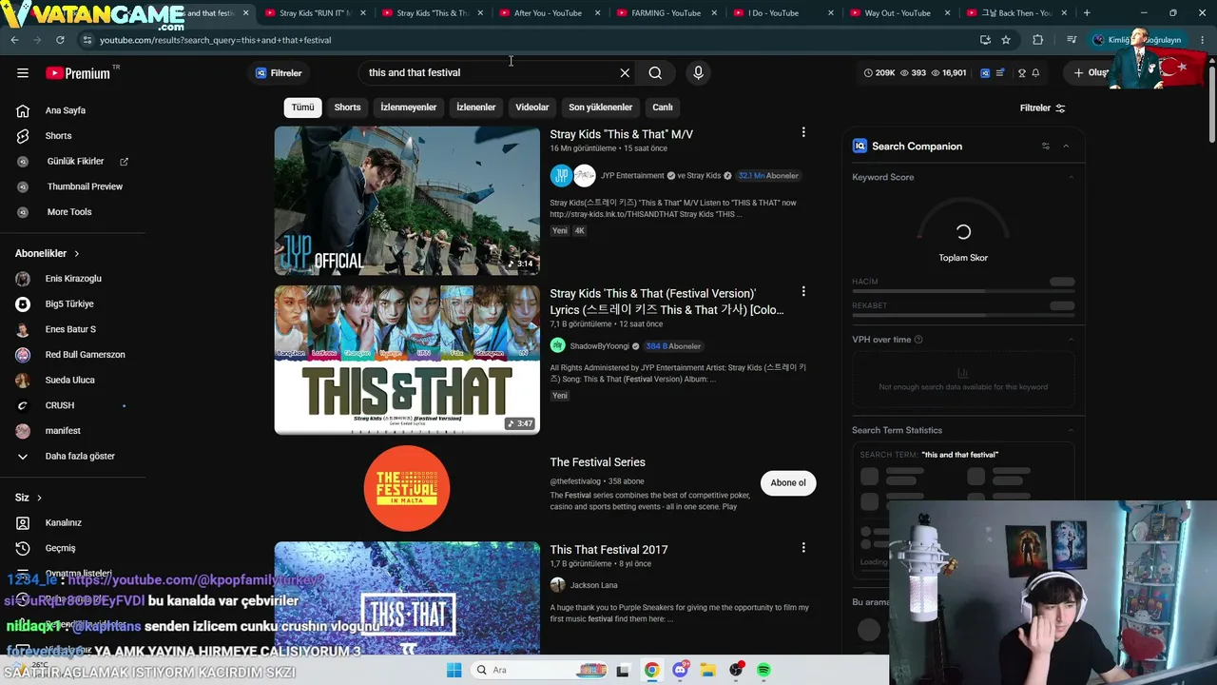Reload the page in Chrome

pyautogui.click(x=60, y=40)
